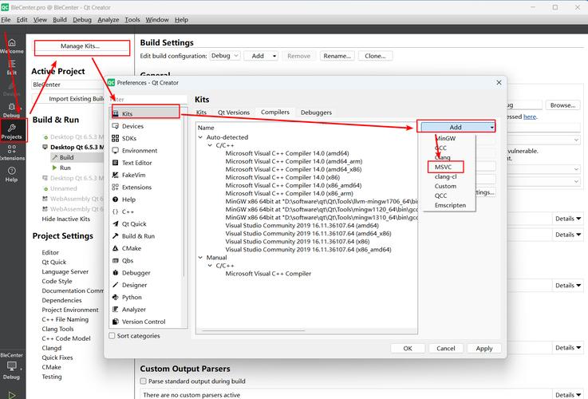Open FakeVim preferences category

click(x=145, y=175)
